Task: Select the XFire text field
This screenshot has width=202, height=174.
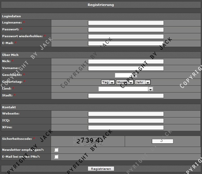Action: (126, 128)
